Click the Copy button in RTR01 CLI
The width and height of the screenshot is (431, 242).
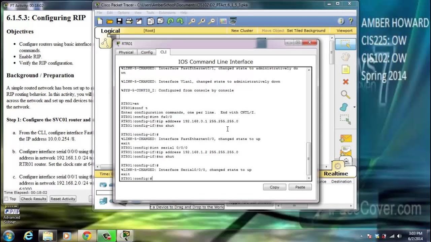tap(274, 187)
